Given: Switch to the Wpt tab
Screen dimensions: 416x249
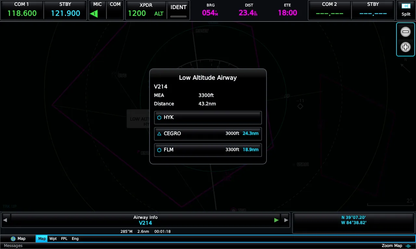Looking at the screenshot, I should [x=53, y=239].
